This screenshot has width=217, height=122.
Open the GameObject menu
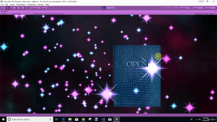[21, 4]
